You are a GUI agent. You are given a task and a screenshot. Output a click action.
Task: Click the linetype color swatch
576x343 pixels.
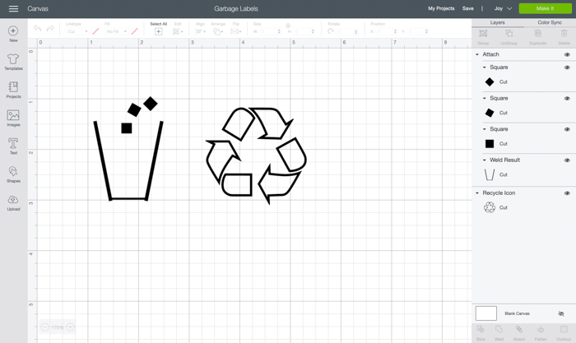(95, 31)
